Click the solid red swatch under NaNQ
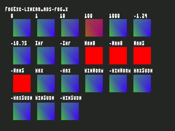Viewport: 175px width, 131px height. (x=94, y=56)
